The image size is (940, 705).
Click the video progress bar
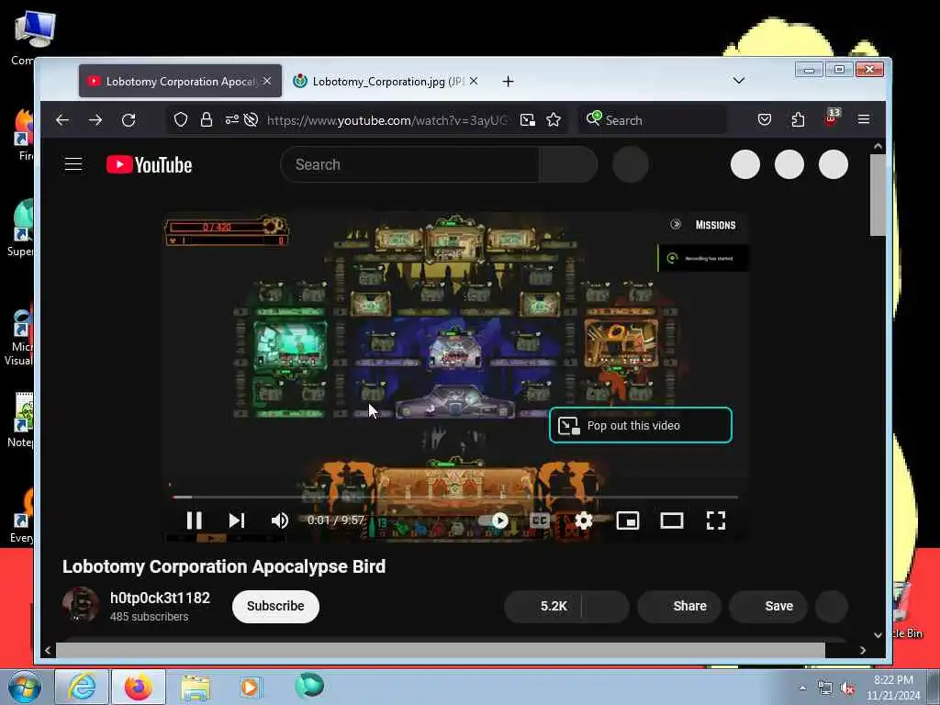[455, 497]
